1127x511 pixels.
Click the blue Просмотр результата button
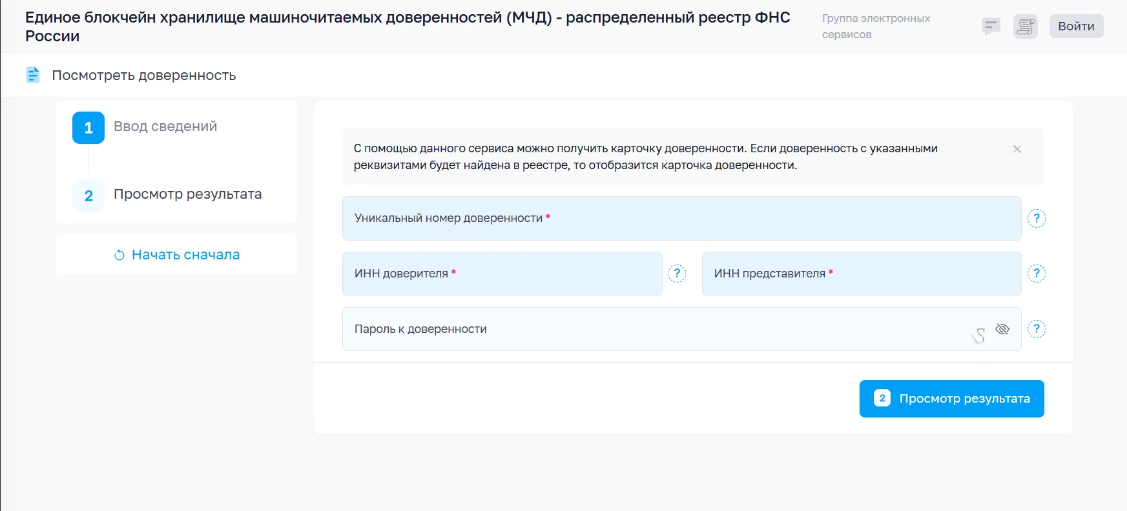pyautogui.click(x=951, y=399)
